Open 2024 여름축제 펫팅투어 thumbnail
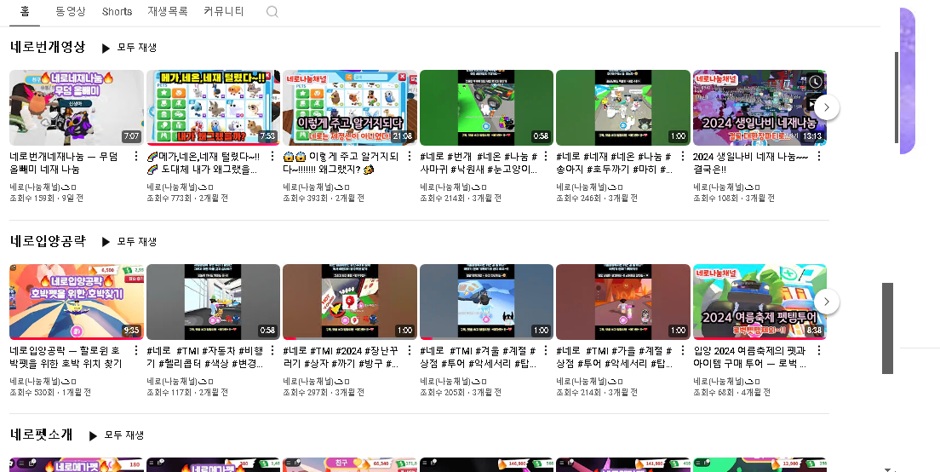Image resolution: width=940 pixels, height=472 pixels. pos(759,302)
